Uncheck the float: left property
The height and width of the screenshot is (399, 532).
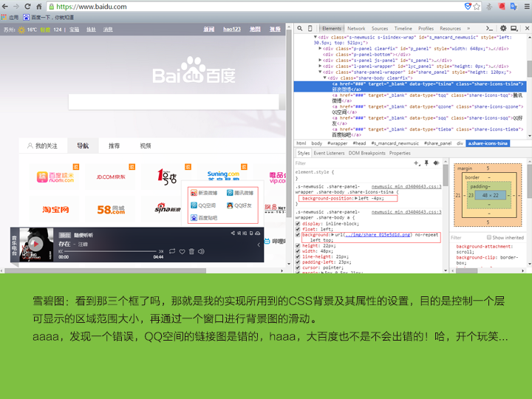[x=298, y=229]
